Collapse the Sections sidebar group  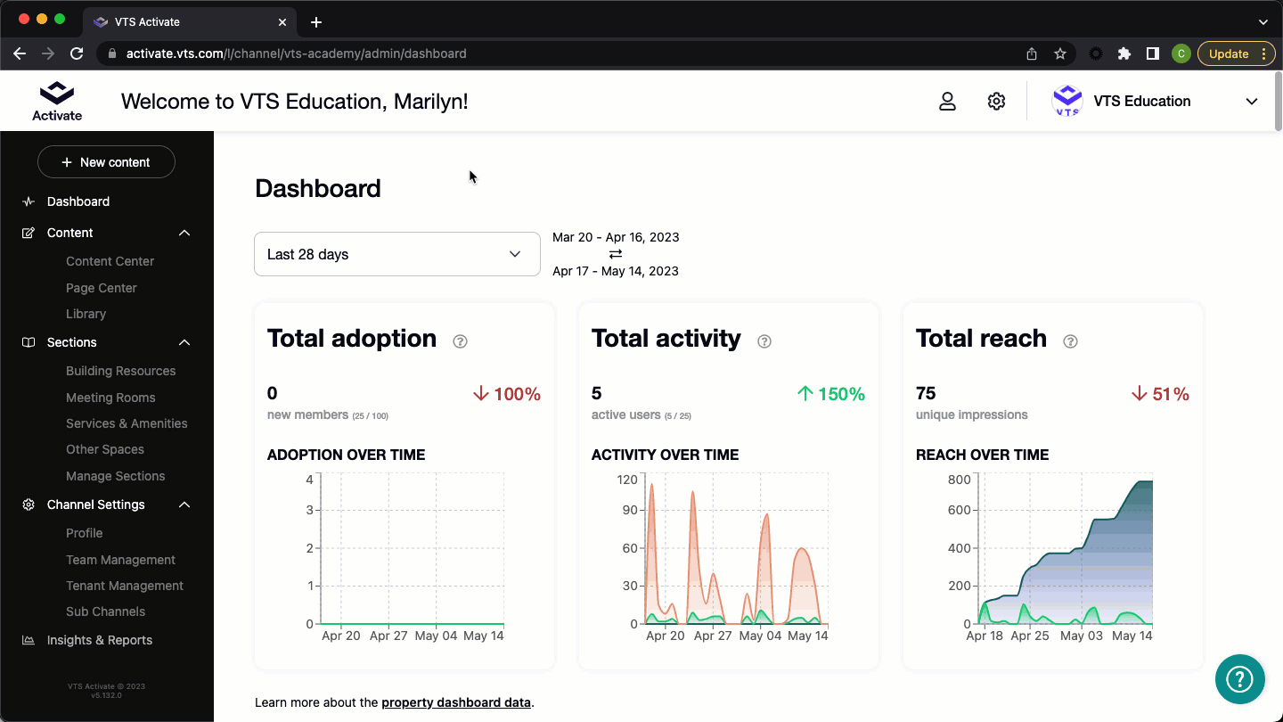click(184, 342)
